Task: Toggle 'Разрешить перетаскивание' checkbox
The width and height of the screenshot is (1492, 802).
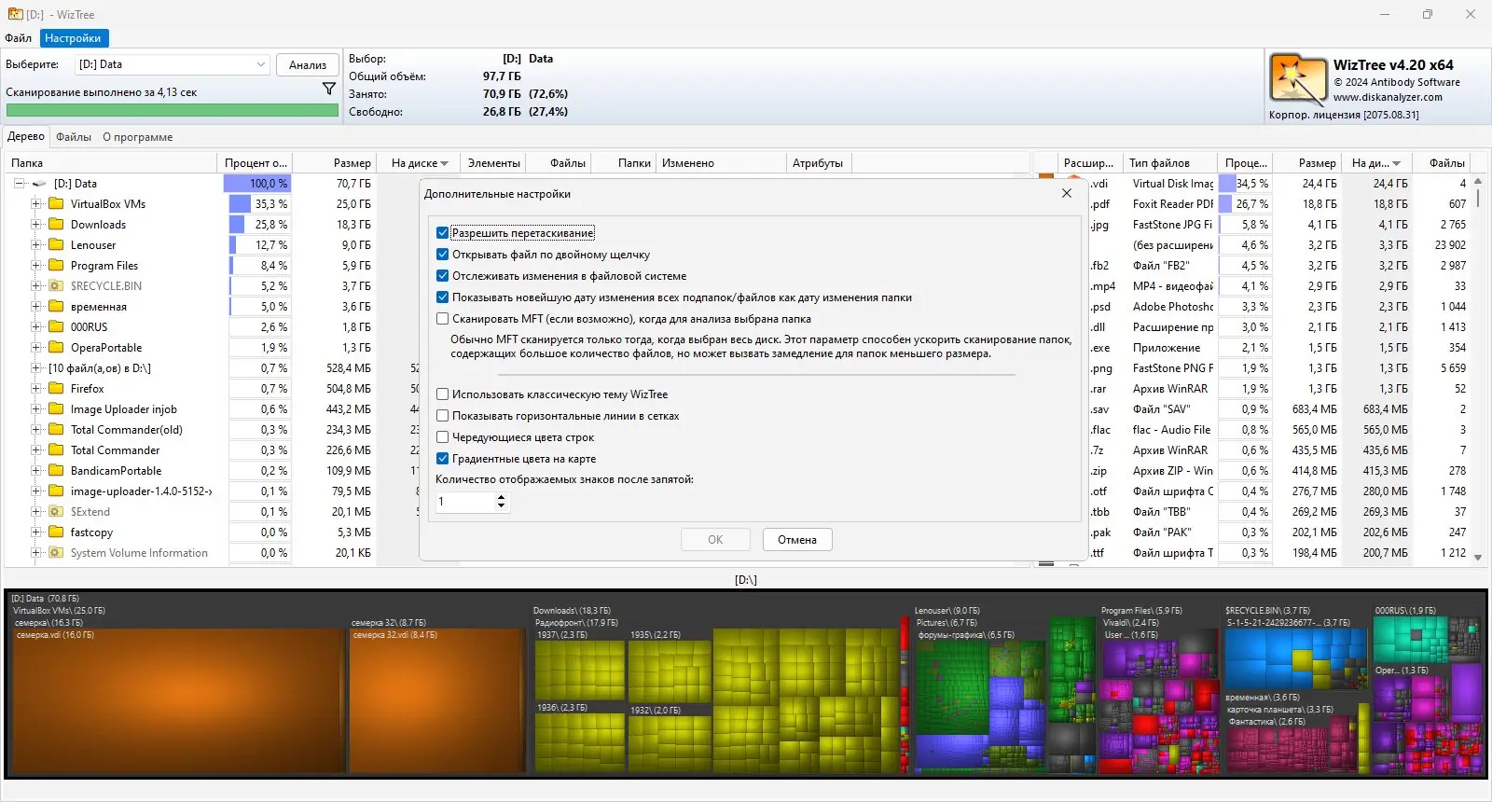Action: [443, 233]
